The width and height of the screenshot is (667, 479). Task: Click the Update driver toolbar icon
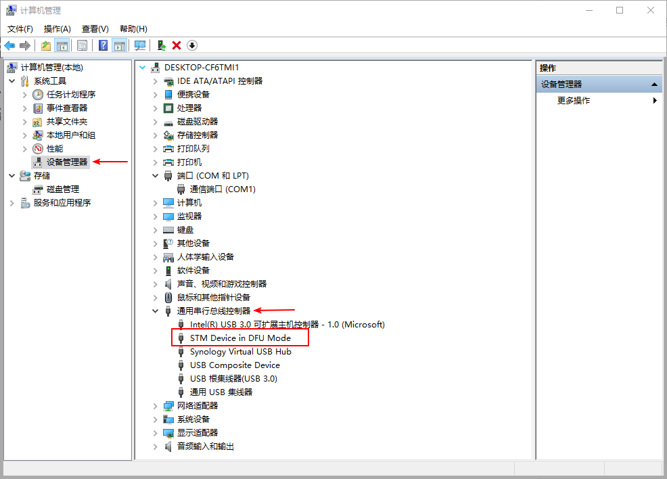[x=161, y=45]
